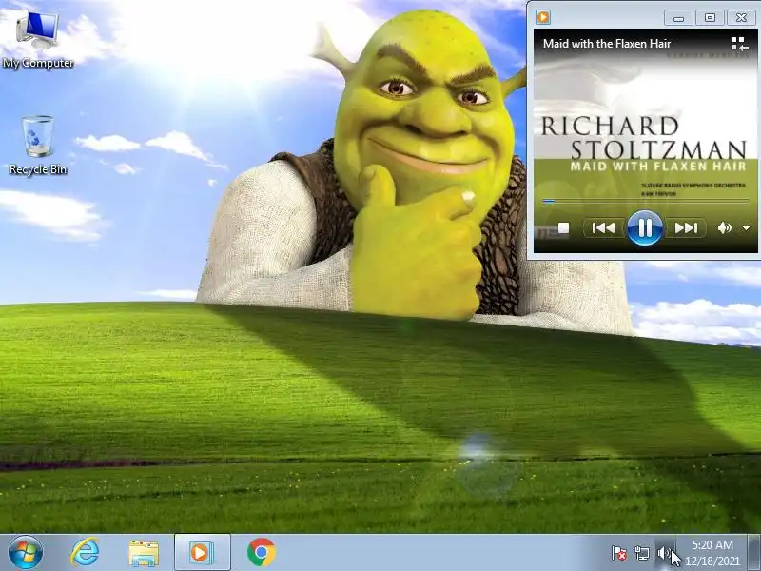Open the taskbar clock and date

(x=712, y=553)
